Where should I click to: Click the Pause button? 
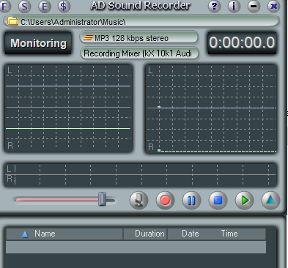pos(191,201)
